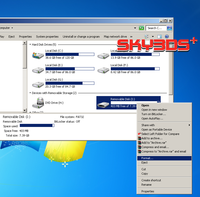Image resolution: width=200 pixels, height=197 pixels.
Task: Click the System properties toolbar button
Action: pyautogui.click(x=47, y=37)
